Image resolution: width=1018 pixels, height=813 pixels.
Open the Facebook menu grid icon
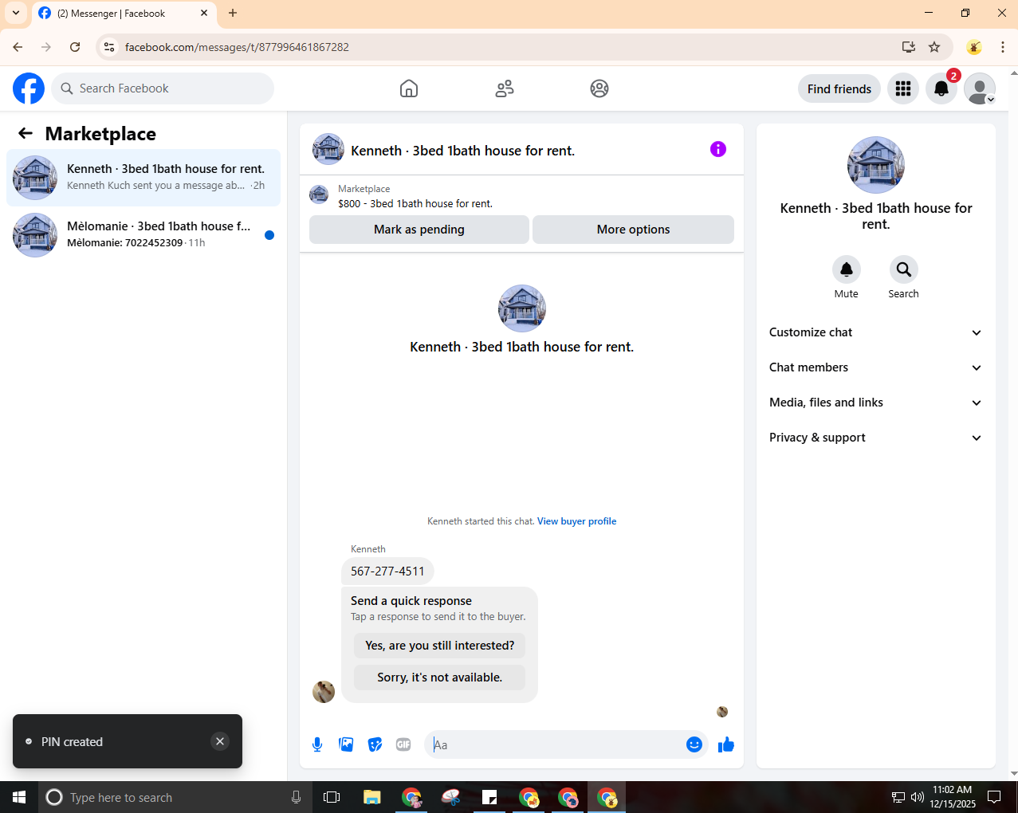(903, 88)
